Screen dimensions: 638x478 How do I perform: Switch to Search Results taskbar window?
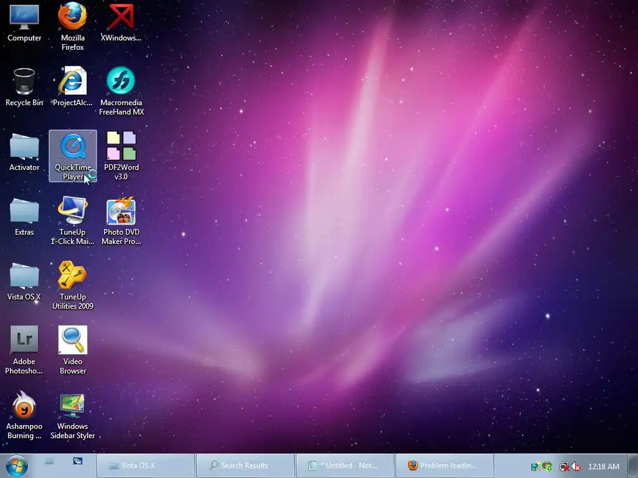click(x=245, y=466)
